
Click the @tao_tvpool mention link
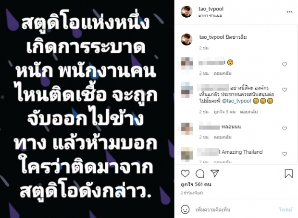coord(236,101)
